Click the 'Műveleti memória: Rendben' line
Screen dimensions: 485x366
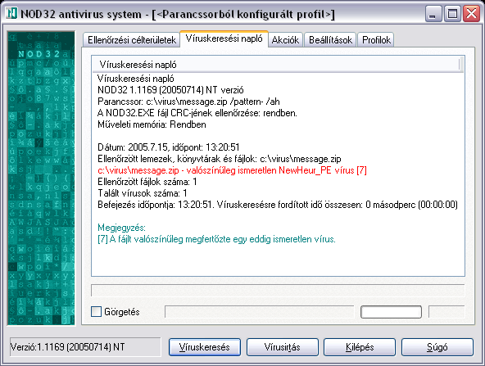(152, 124)
